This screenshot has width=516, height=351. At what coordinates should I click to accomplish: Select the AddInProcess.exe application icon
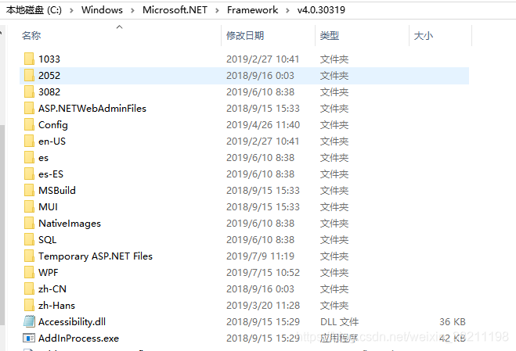point(29,338)
